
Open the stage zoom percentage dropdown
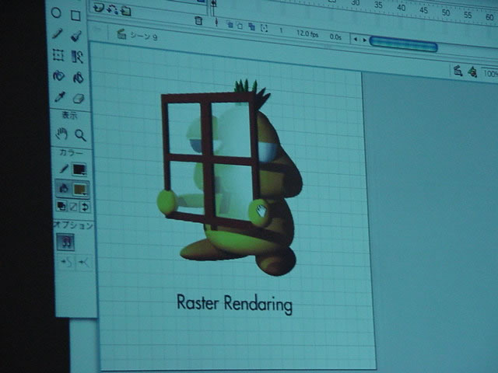pos(490,73)
